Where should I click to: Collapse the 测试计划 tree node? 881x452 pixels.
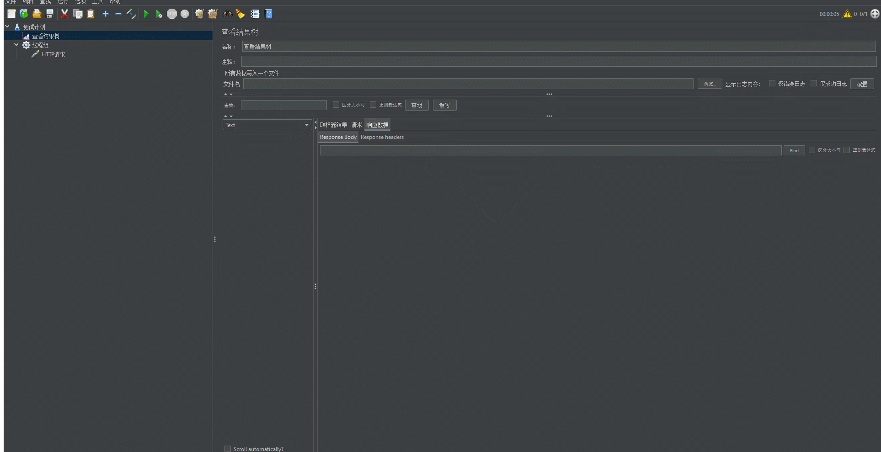pos(7,27)
